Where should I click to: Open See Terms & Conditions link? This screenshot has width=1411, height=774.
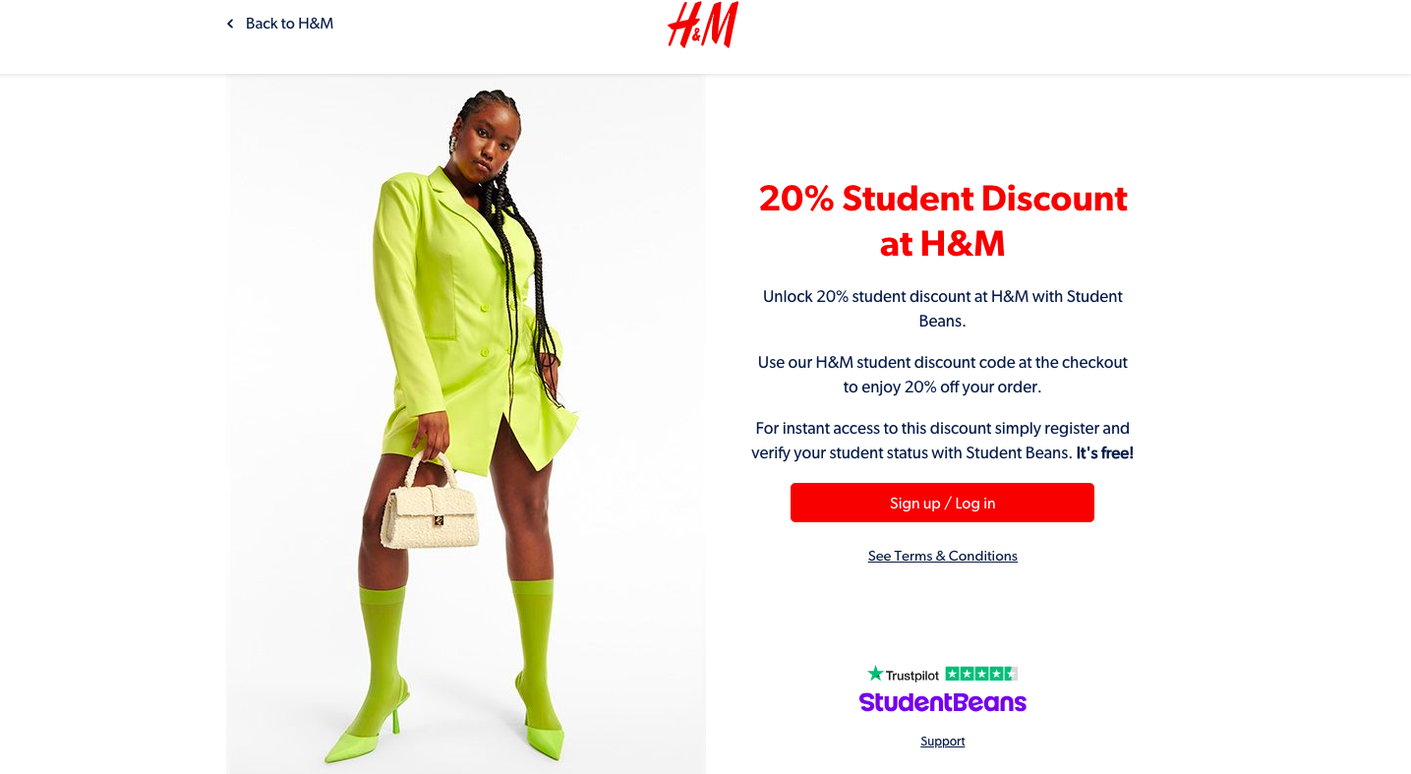tap(942, 556)
